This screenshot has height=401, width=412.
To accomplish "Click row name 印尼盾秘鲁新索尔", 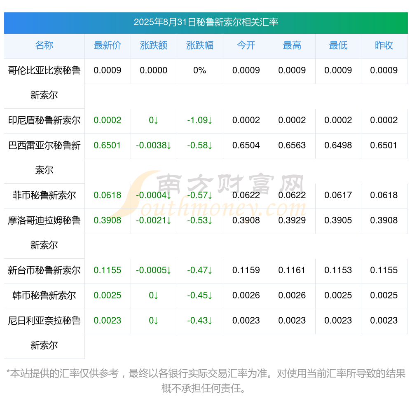I will (44, 120).
